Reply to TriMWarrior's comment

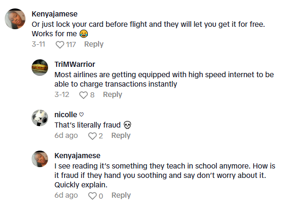112,95
